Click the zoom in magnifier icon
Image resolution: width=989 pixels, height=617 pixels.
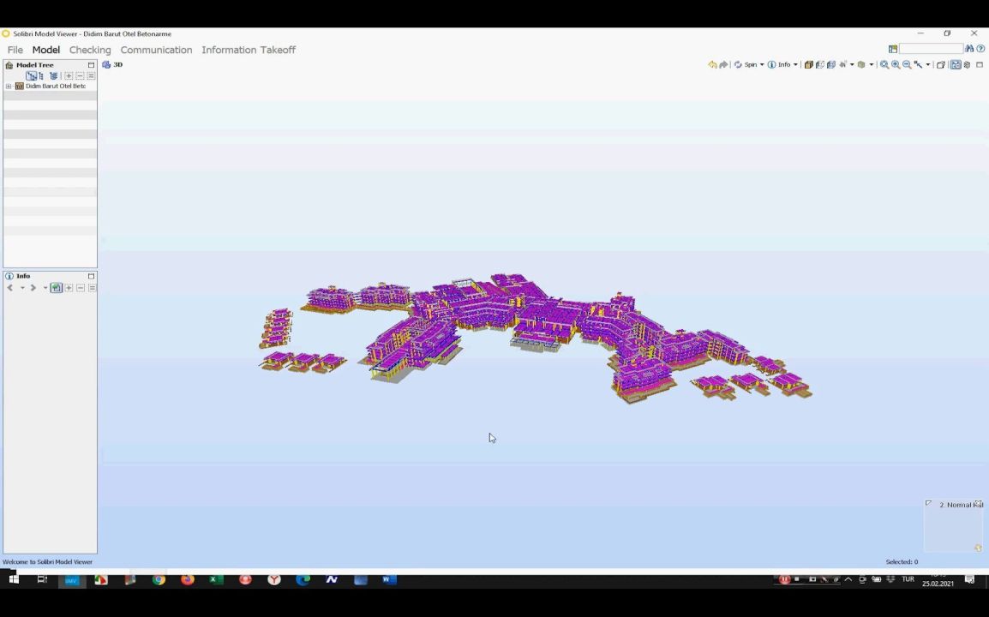point(896,65)
